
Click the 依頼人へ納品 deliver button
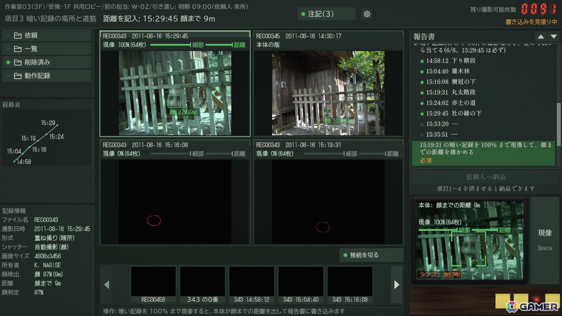point(486,177)
